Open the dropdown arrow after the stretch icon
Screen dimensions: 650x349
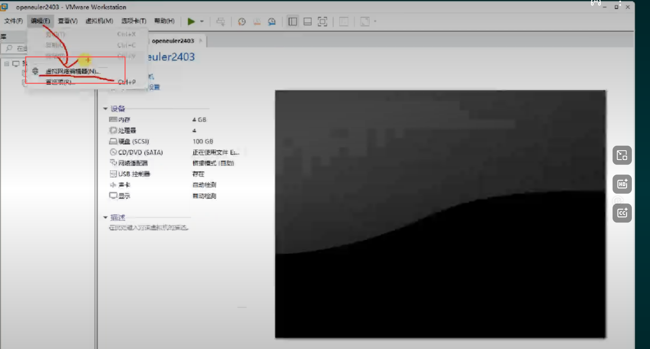(x=375, y=22)
